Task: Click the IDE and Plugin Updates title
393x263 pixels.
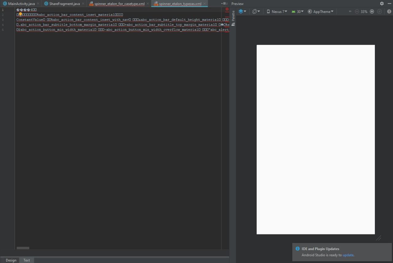Action: coord(321,249)
